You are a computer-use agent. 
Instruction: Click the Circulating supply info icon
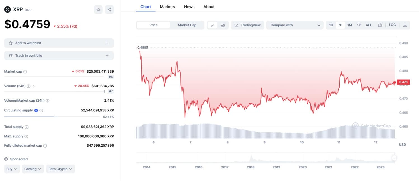[41, 110]
